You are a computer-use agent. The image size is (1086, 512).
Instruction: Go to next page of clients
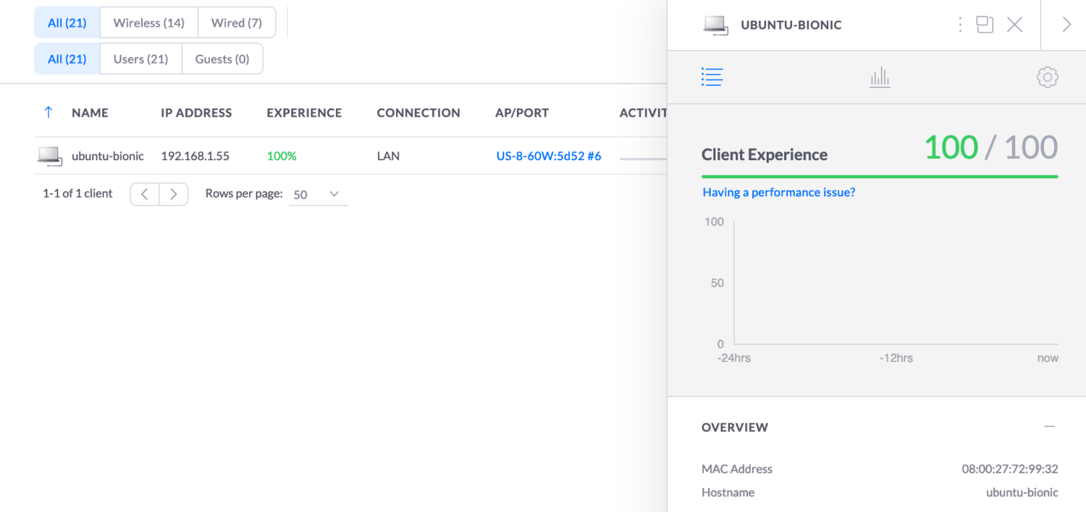[173, 194]
